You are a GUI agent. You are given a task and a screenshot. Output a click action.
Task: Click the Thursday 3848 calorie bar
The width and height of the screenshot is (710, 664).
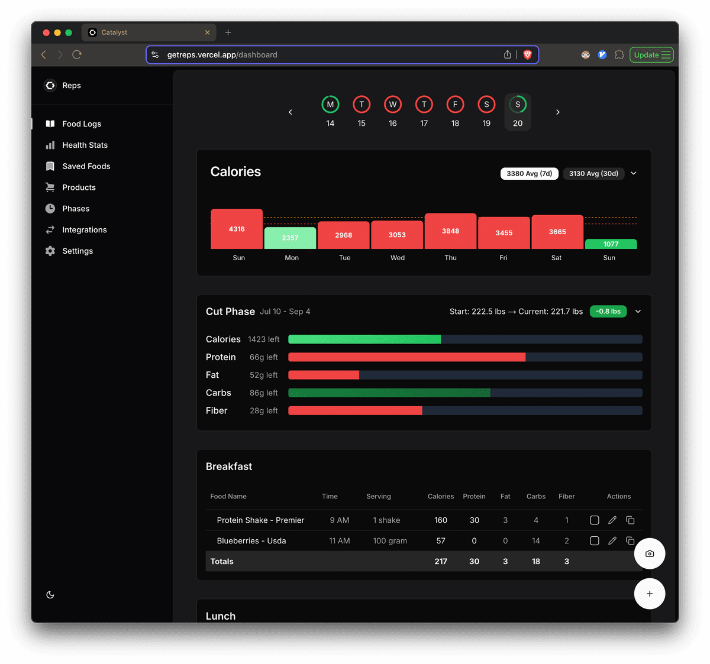pyautogui.click(x=450, y=231)
